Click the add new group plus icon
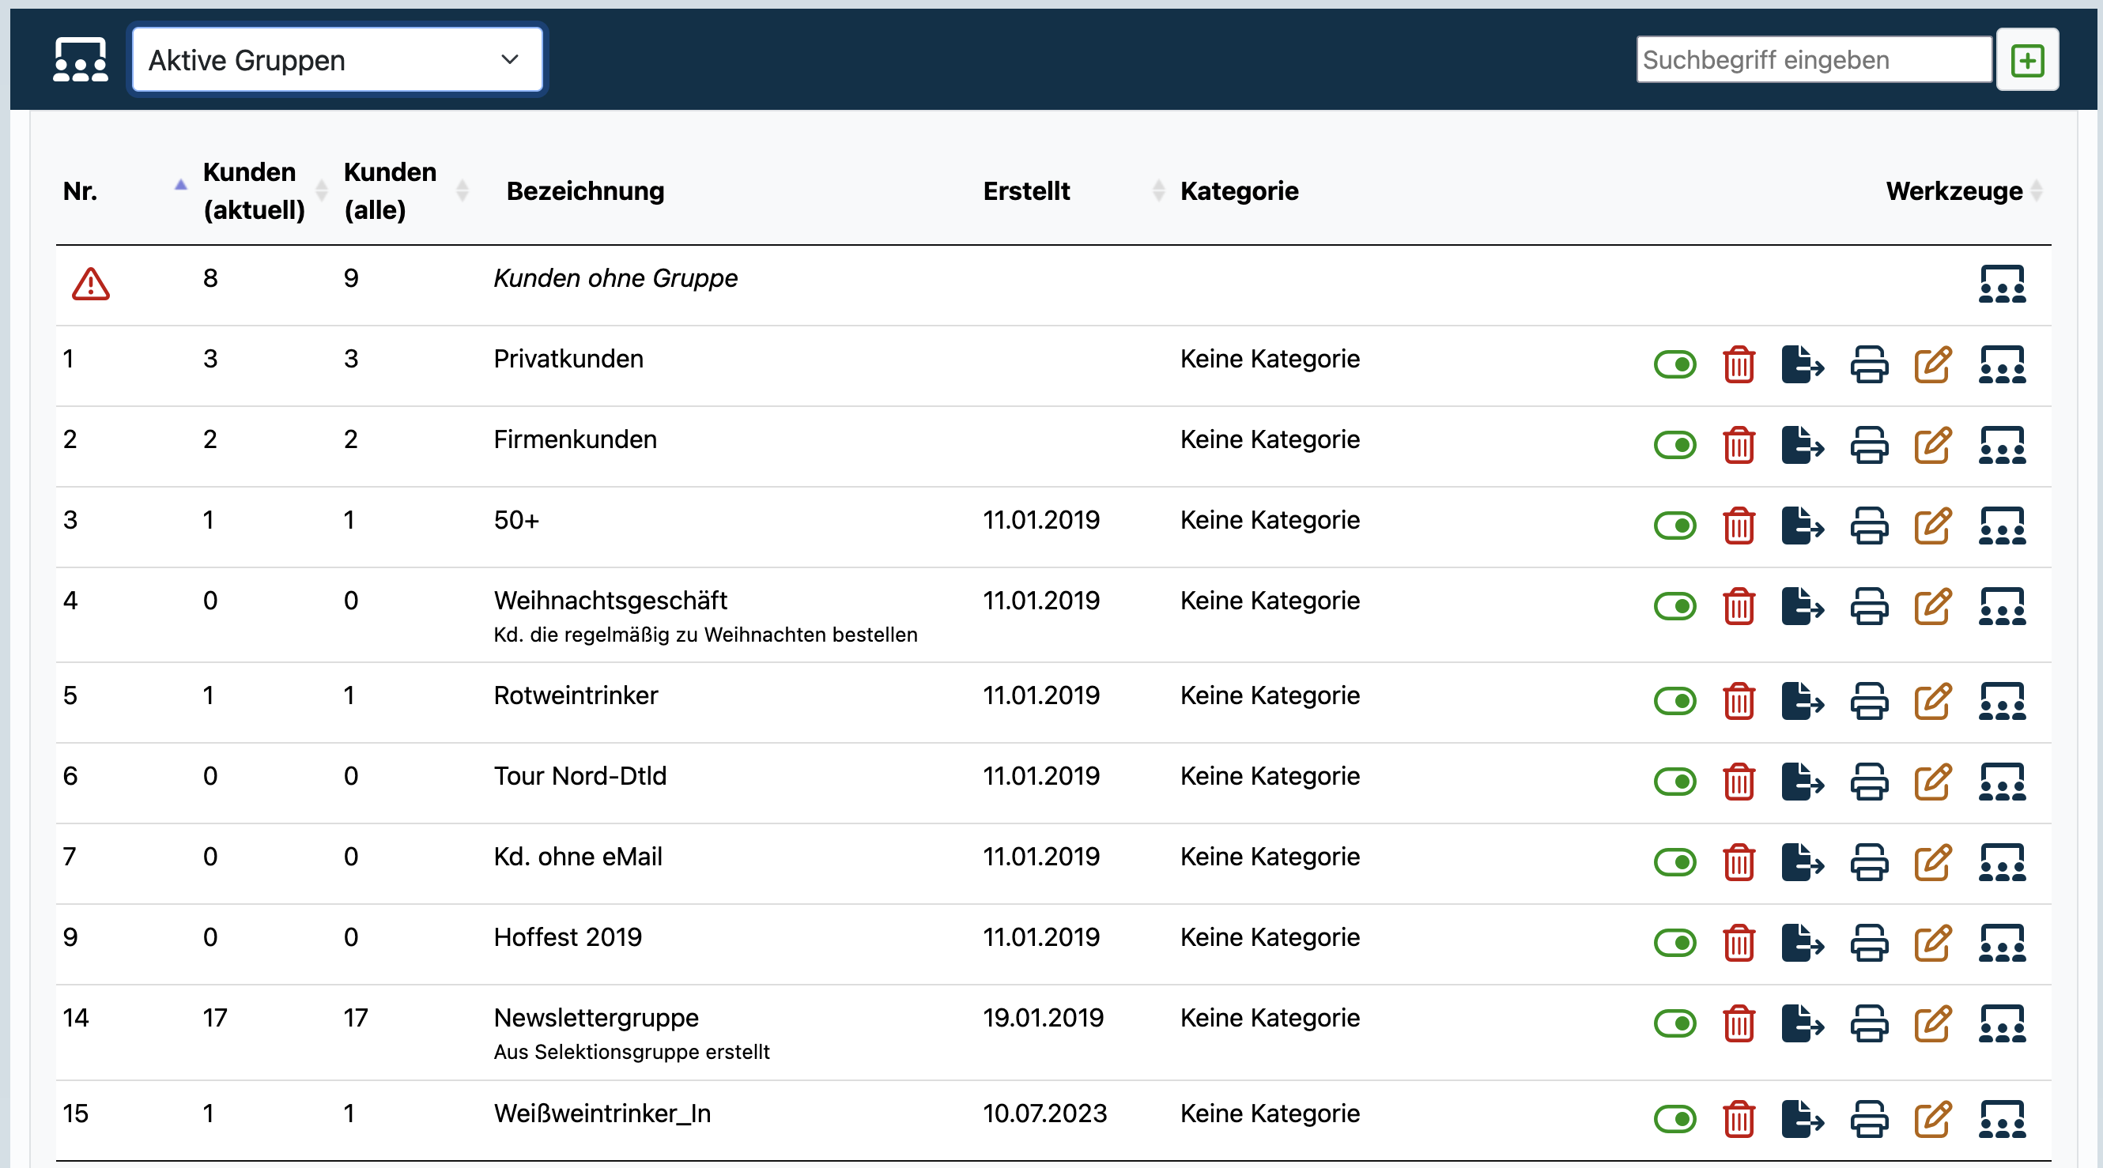This screenshot has width=2103, height=1168. click(x=2026, y=60)
